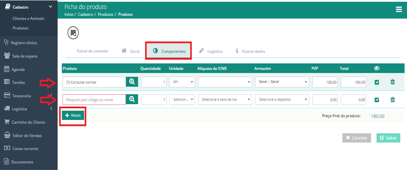Click the magnifier icon beside the empty product field
407x170 pixels.
tap(132, 99)
